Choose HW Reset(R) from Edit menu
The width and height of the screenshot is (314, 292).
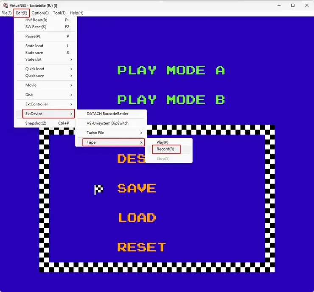coord(45,20)
